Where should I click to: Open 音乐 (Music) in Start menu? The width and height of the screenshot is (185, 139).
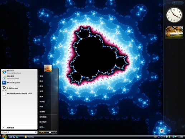click(x=41, y=86)
